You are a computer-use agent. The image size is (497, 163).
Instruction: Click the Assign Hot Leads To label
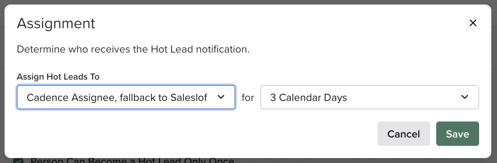(58, 77)
